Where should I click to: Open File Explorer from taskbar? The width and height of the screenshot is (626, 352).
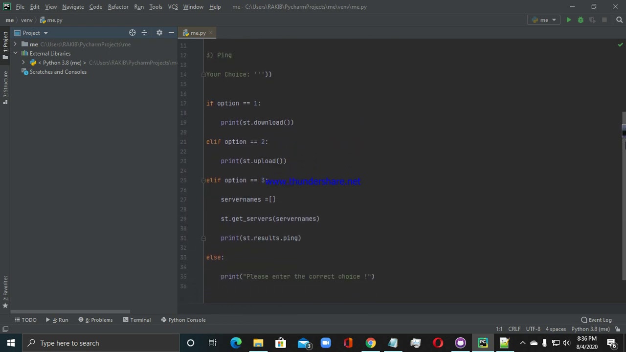point(258,343)
